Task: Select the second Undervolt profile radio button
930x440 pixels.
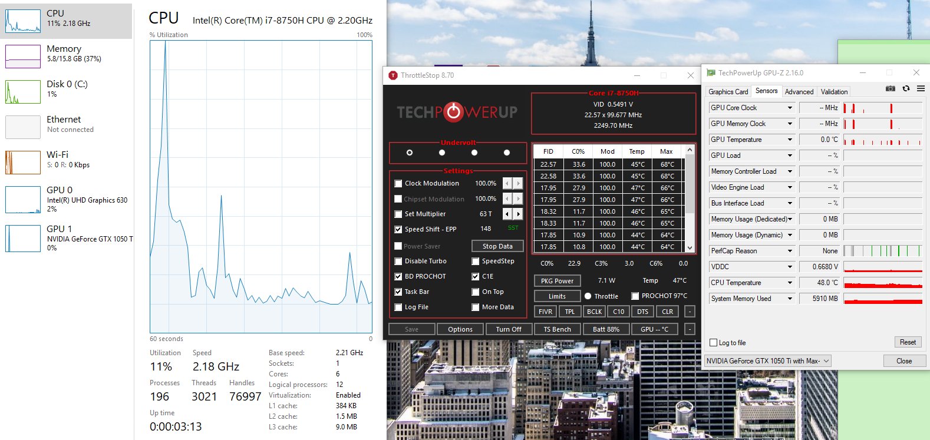Action: (x=442, y=153)
